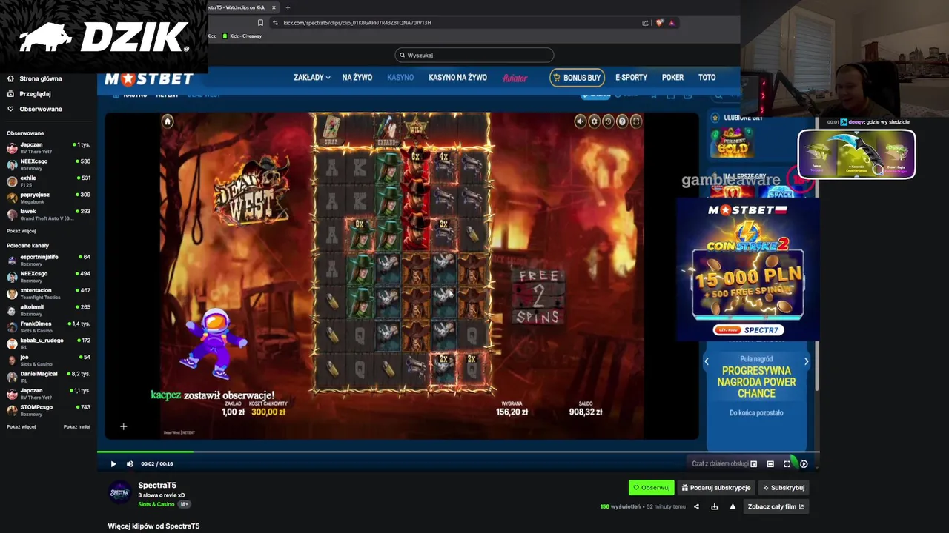This screenshot has width=949, height=533.
Task: Toggle slot game fullscreen icon
Action: coord(636,121)
